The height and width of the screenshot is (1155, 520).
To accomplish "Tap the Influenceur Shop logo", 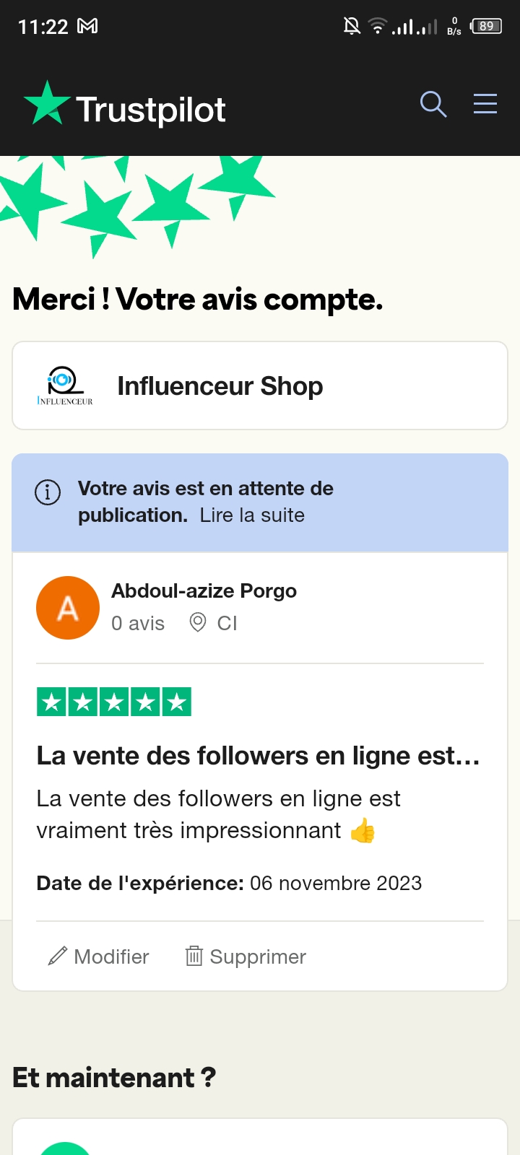I will coord(65,385).
